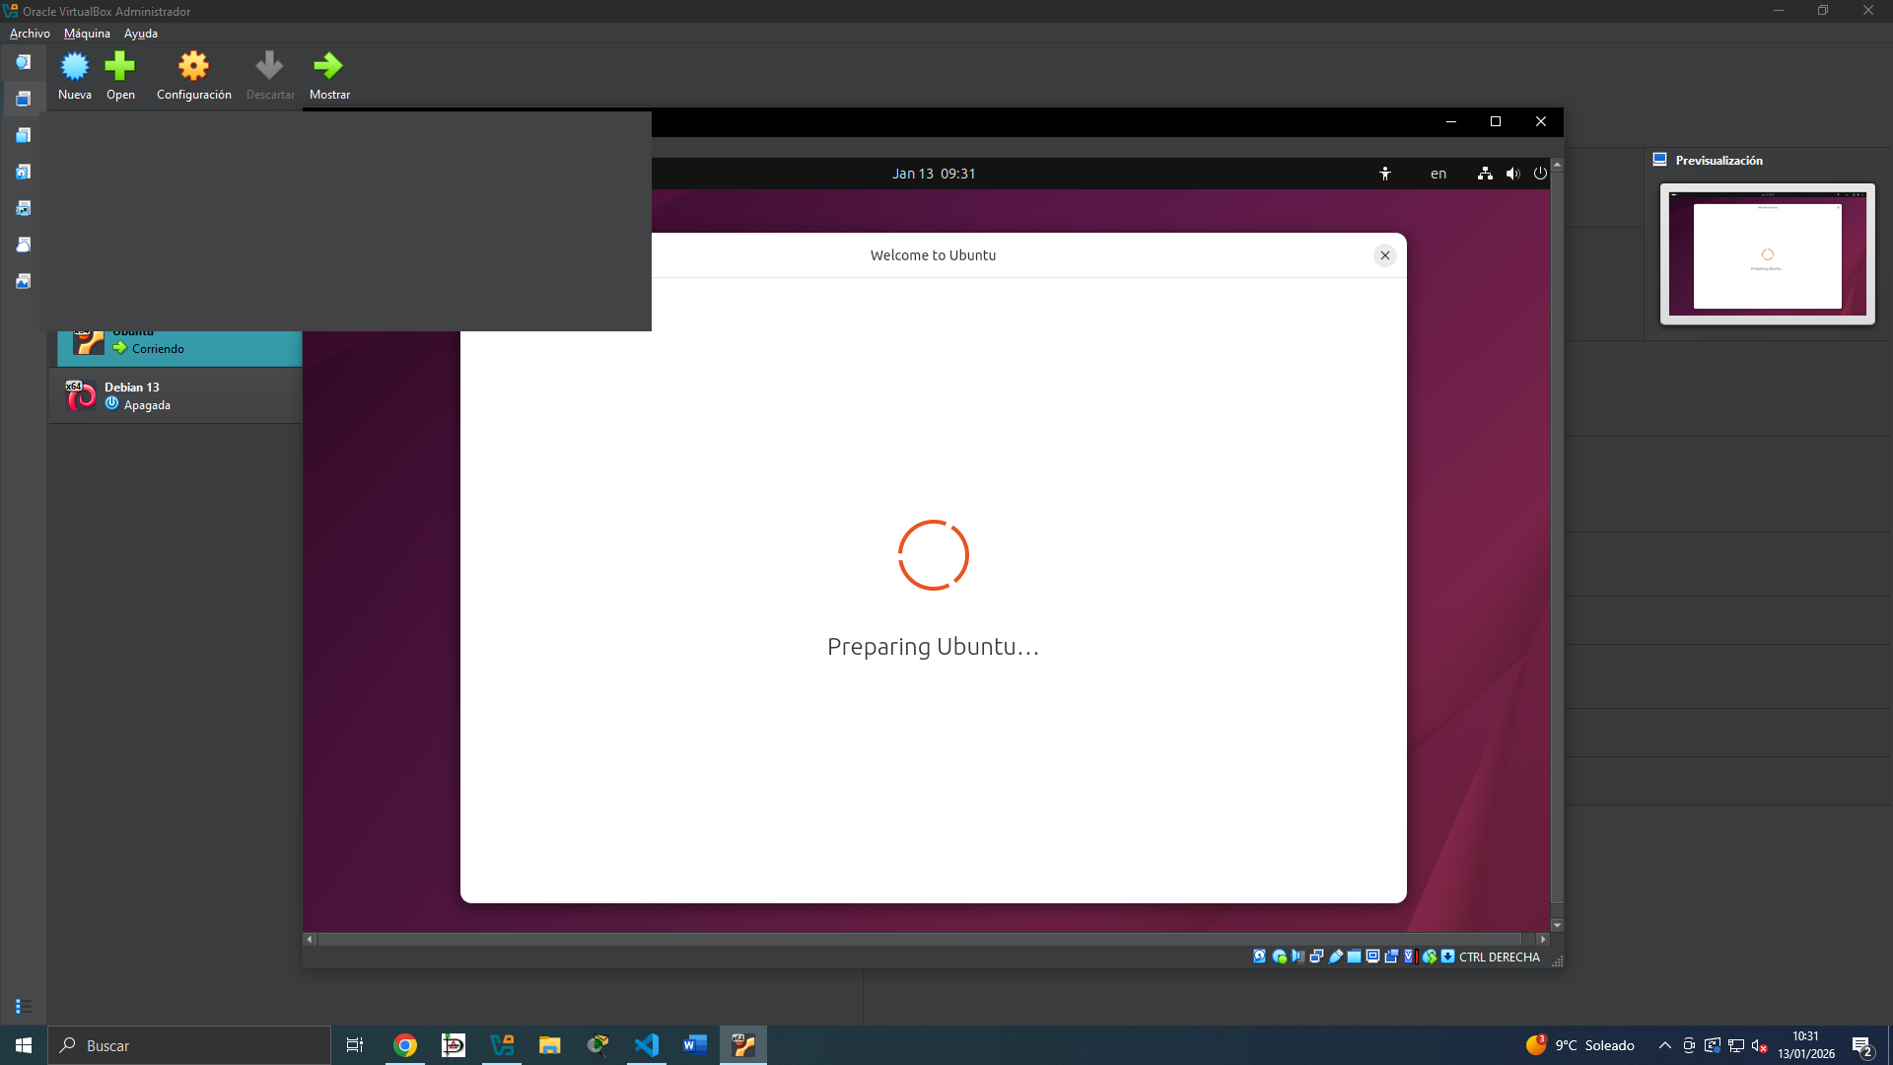1893x1065 pixels.
Task: Click the down arrow of VM vertical scrollbar
Action: click(1557, 925)
